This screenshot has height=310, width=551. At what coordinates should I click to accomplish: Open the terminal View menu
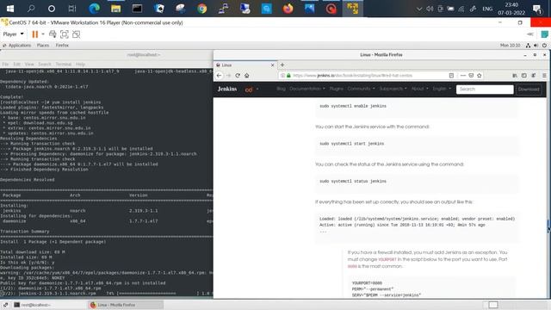click(x=29, y=64)
